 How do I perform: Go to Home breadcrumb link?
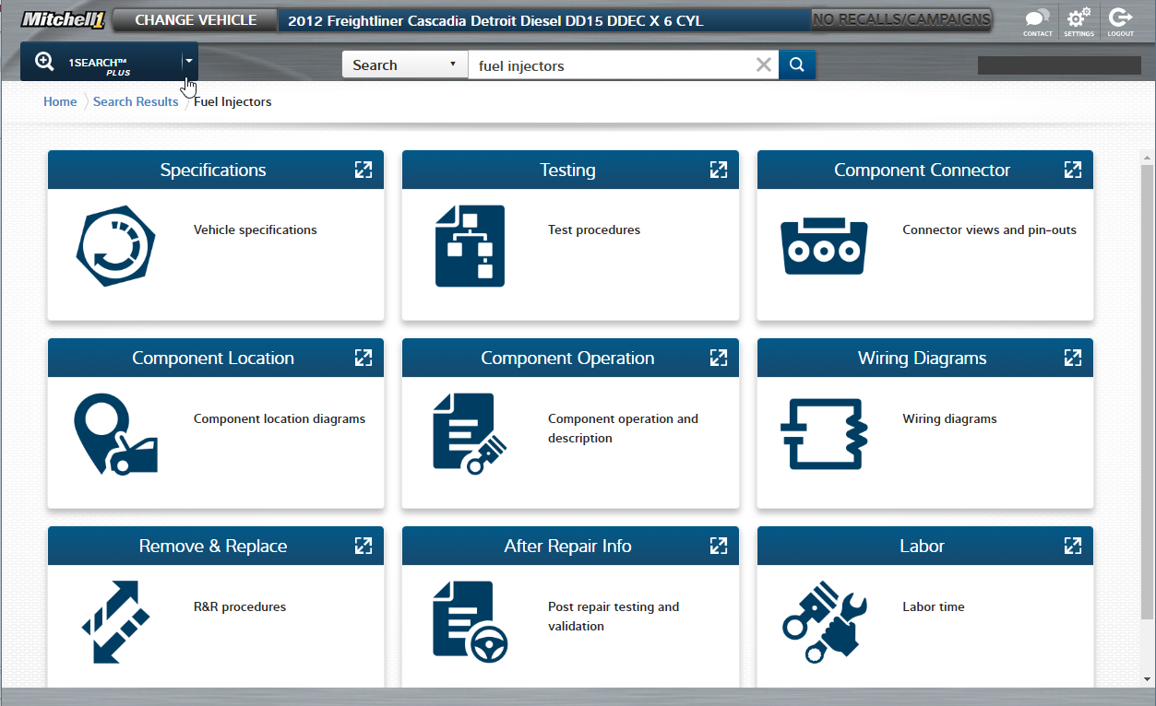click(60, 101)
